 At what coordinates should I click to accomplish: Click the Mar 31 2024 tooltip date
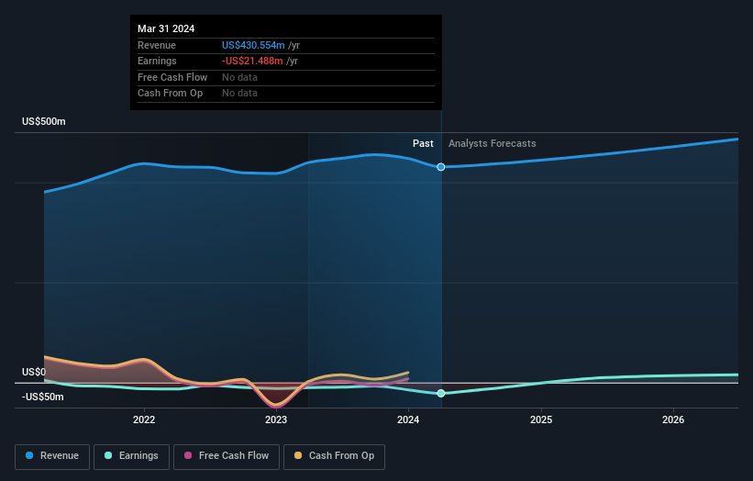pyautogui.click(x=166, y=28)
